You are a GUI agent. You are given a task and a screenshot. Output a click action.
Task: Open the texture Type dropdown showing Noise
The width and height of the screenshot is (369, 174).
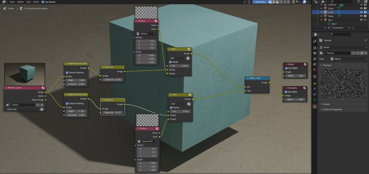[x=348, y=59]
